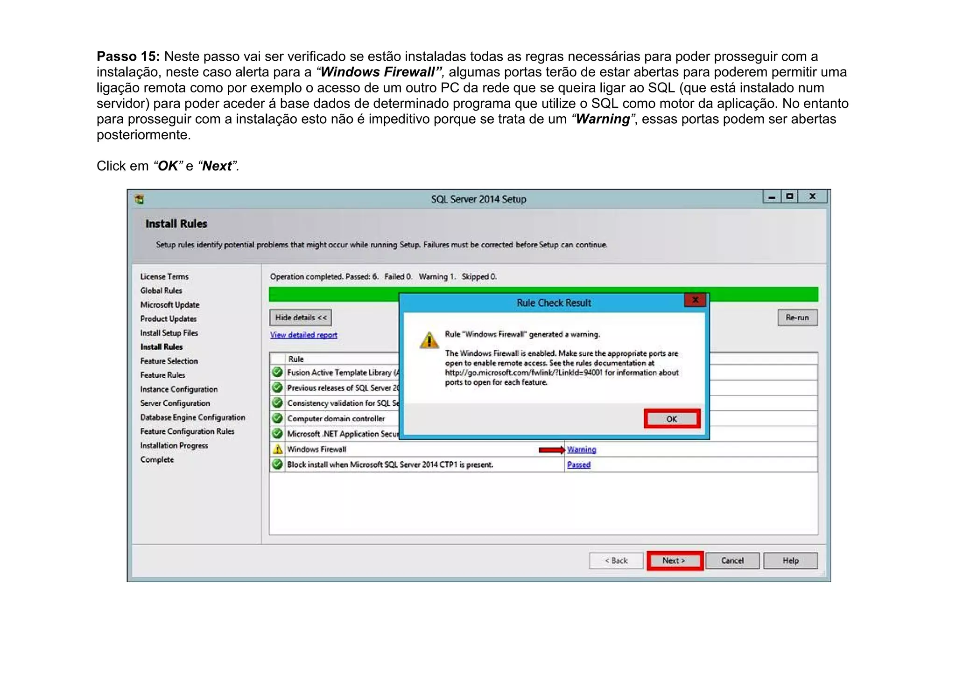Select License Terms step in sidebar
Screen dimensions: 956x676
coord(164,276)
